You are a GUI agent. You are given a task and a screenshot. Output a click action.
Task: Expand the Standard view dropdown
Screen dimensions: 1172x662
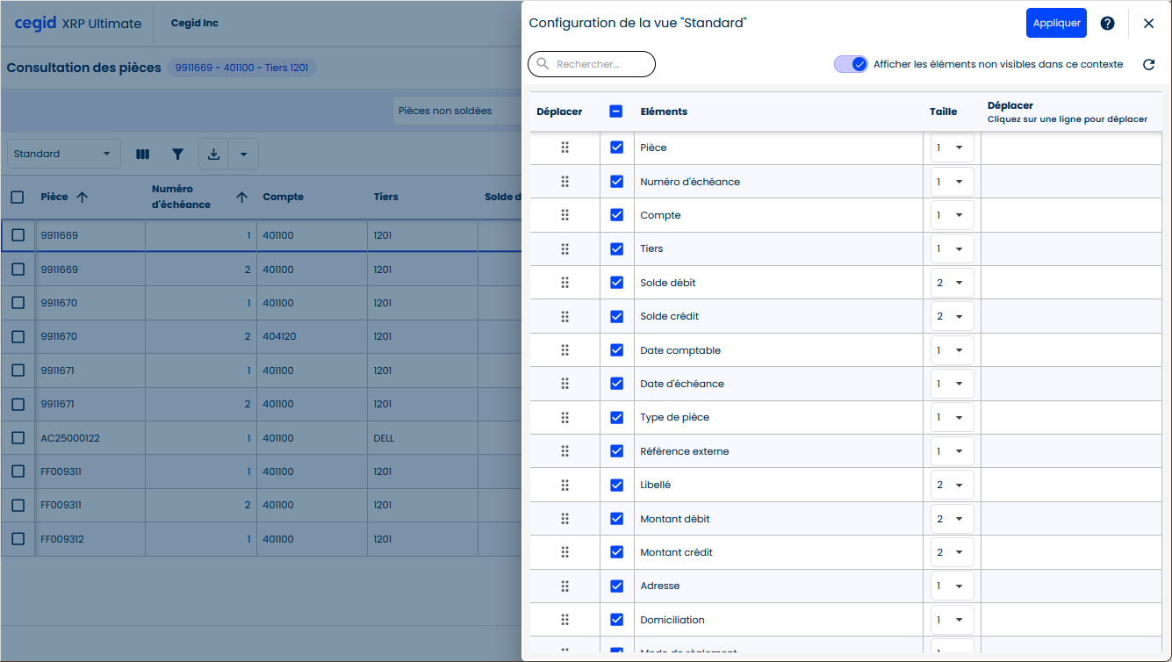pyautogui.click(x=63, y=155)
